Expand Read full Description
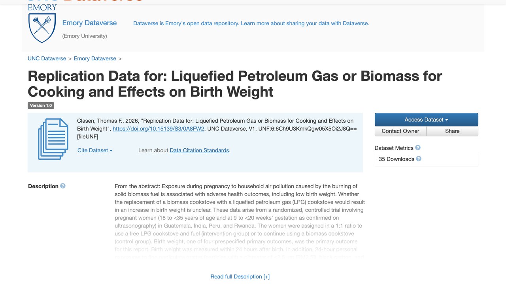 pos(240,277)
